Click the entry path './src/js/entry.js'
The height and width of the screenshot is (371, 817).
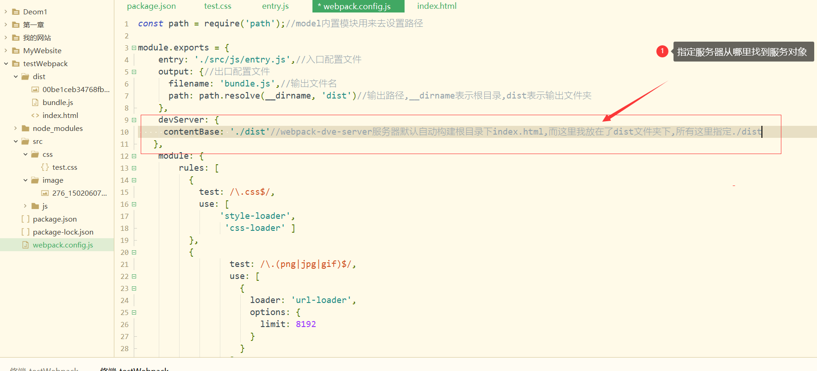(x=242, y=60)
